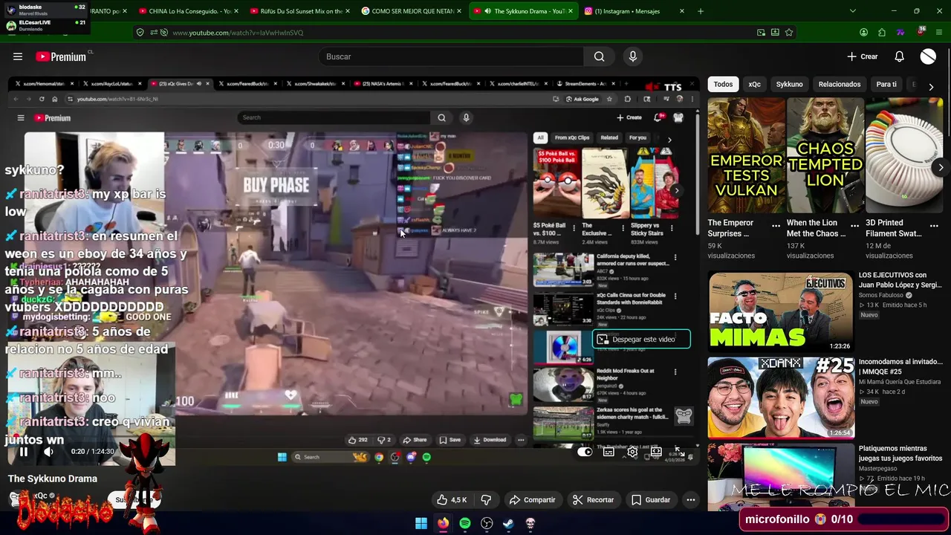Open LOS EJECUTIVOS FACTO MIMAS thumbnail

point(780,312)
